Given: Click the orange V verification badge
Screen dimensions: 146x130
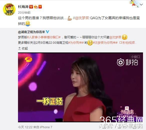Looking at the screenshot, I should [31, 7].
